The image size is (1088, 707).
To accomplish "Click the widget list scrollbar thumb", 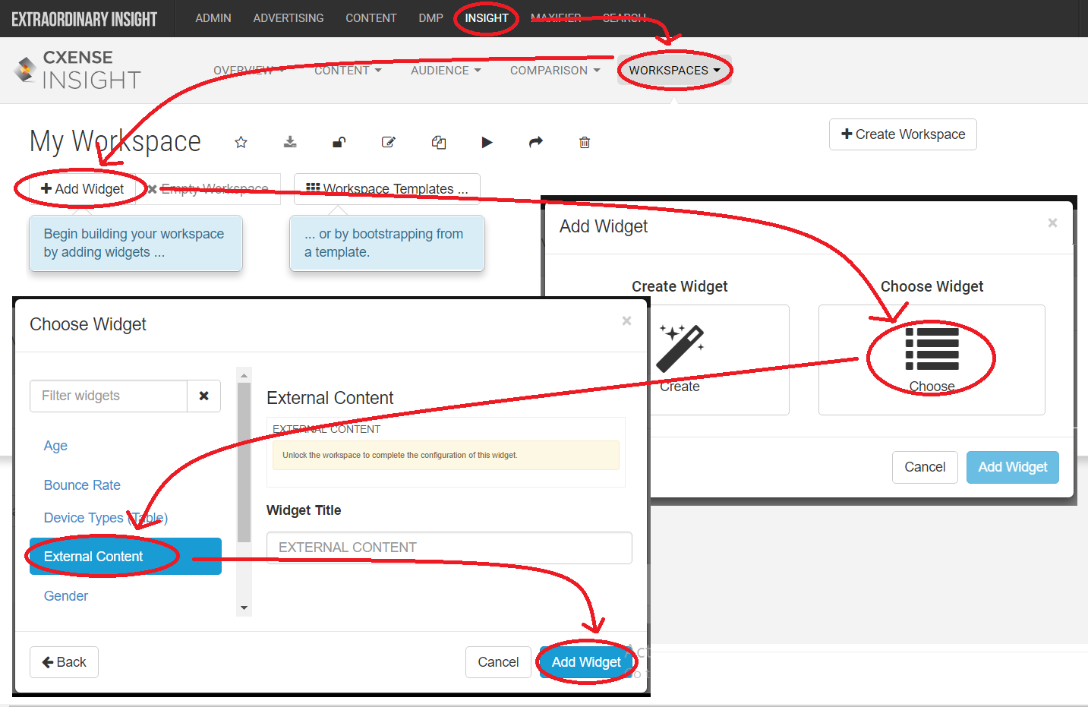I will pyautogui.click(x=244, y=462).
